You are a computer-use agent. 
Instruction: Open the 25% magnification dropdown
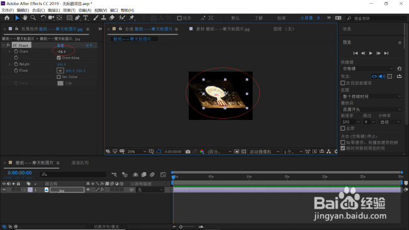(137, 151)
